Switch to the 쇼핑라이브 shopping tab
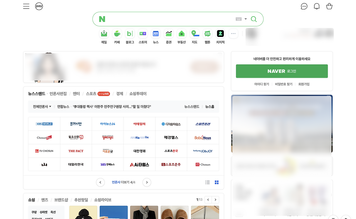This screenshot has width=356, height=219. (x=103, y=200)
